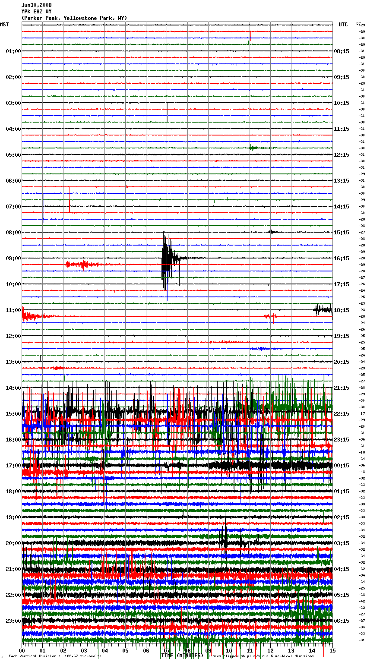Click the 20:15 UTC time label
Viewport: 367px width, 662px height.
[x=342, y=362]
